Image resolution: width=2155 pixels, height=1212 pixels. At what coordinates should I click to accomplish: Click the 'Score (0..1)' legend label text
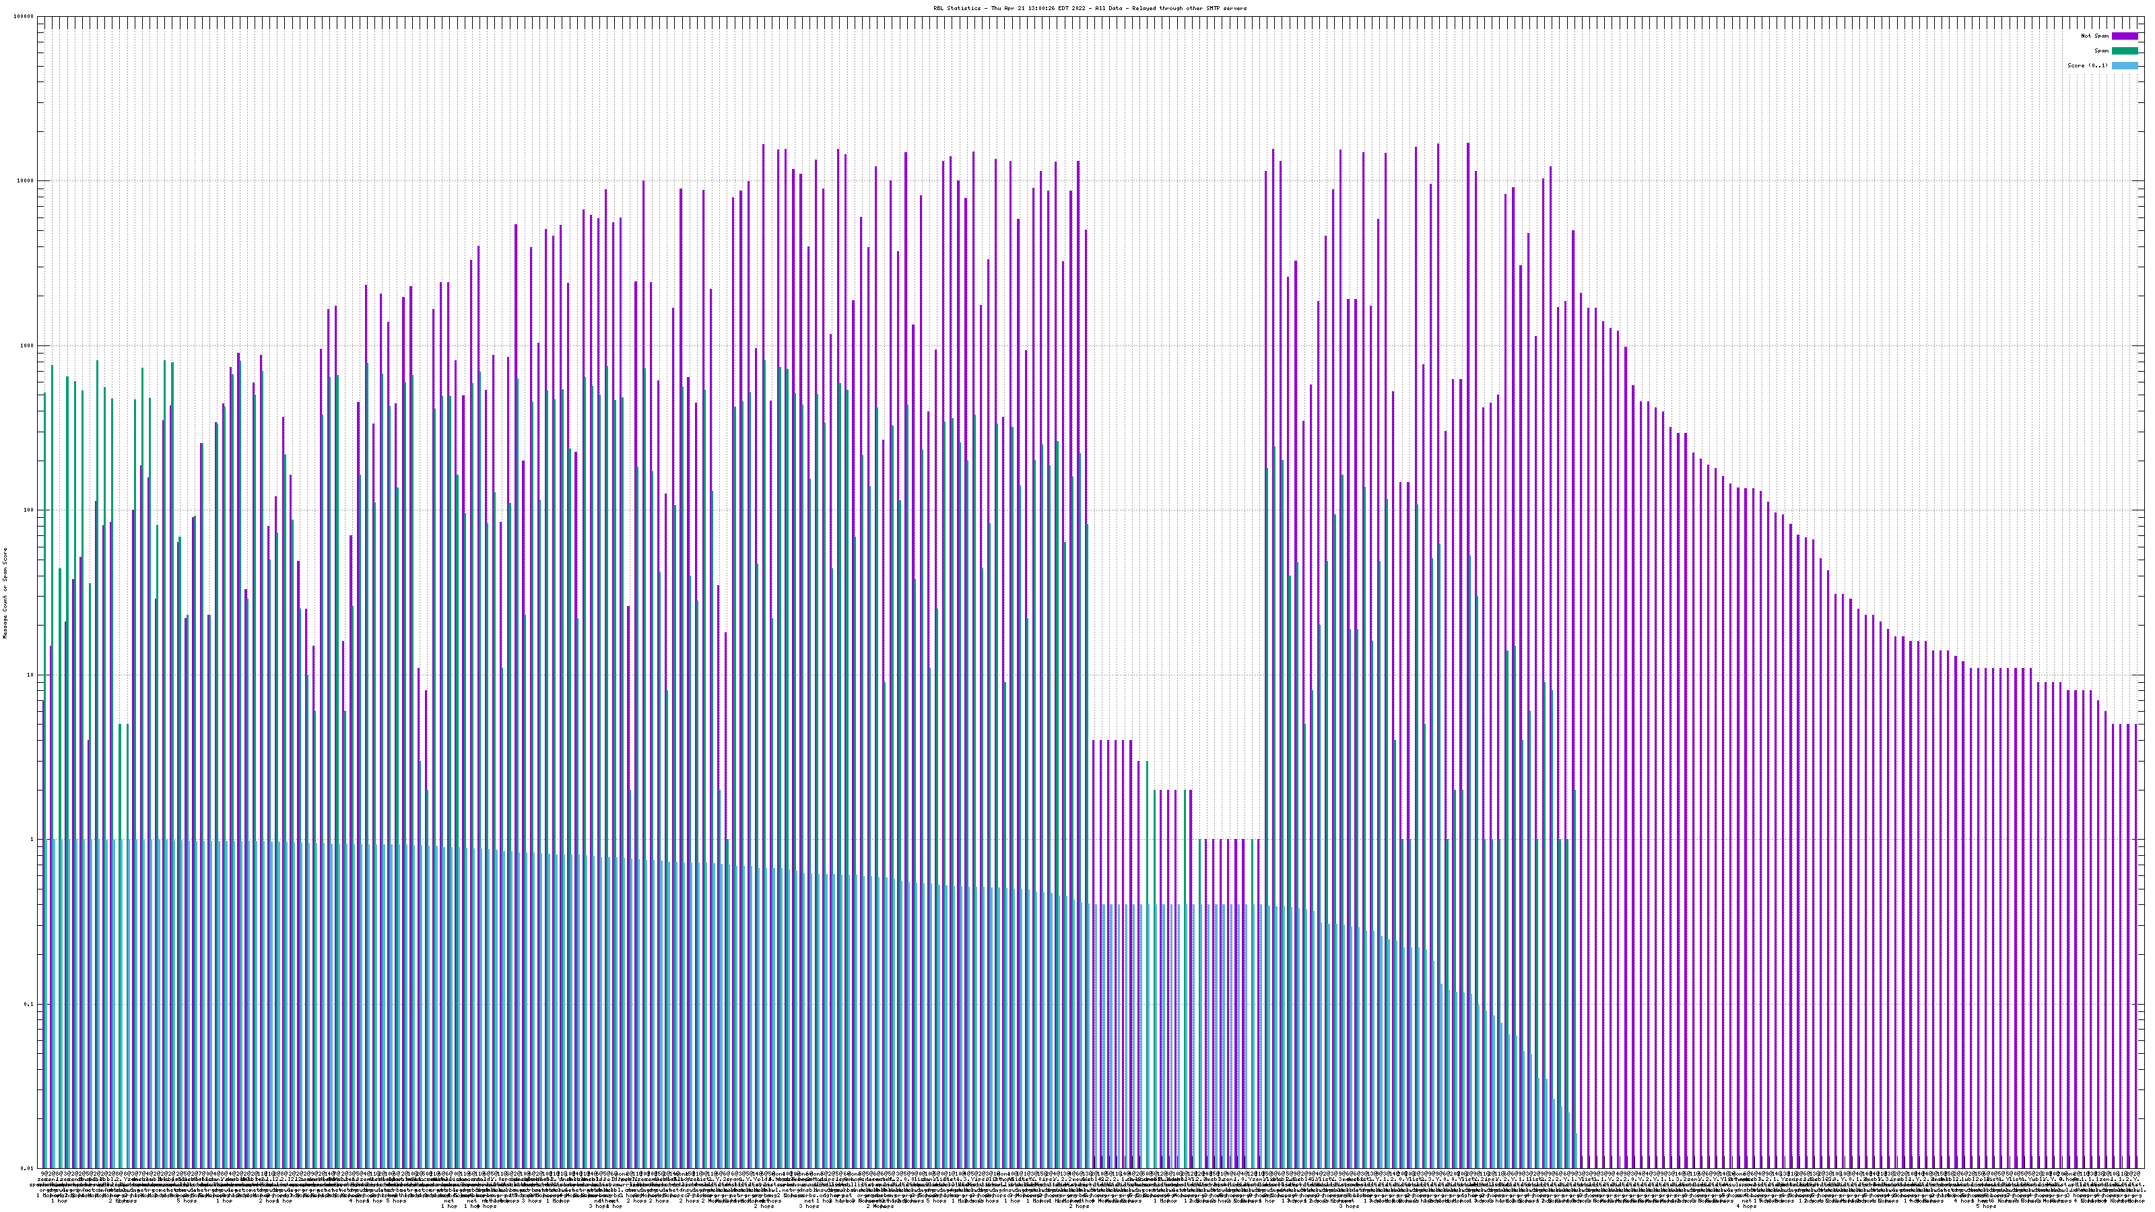click(2087, 65)
